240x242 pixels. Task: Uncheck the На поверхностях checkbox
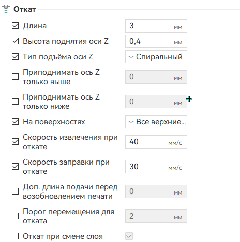pyautogui.click(x=15, y=122)
